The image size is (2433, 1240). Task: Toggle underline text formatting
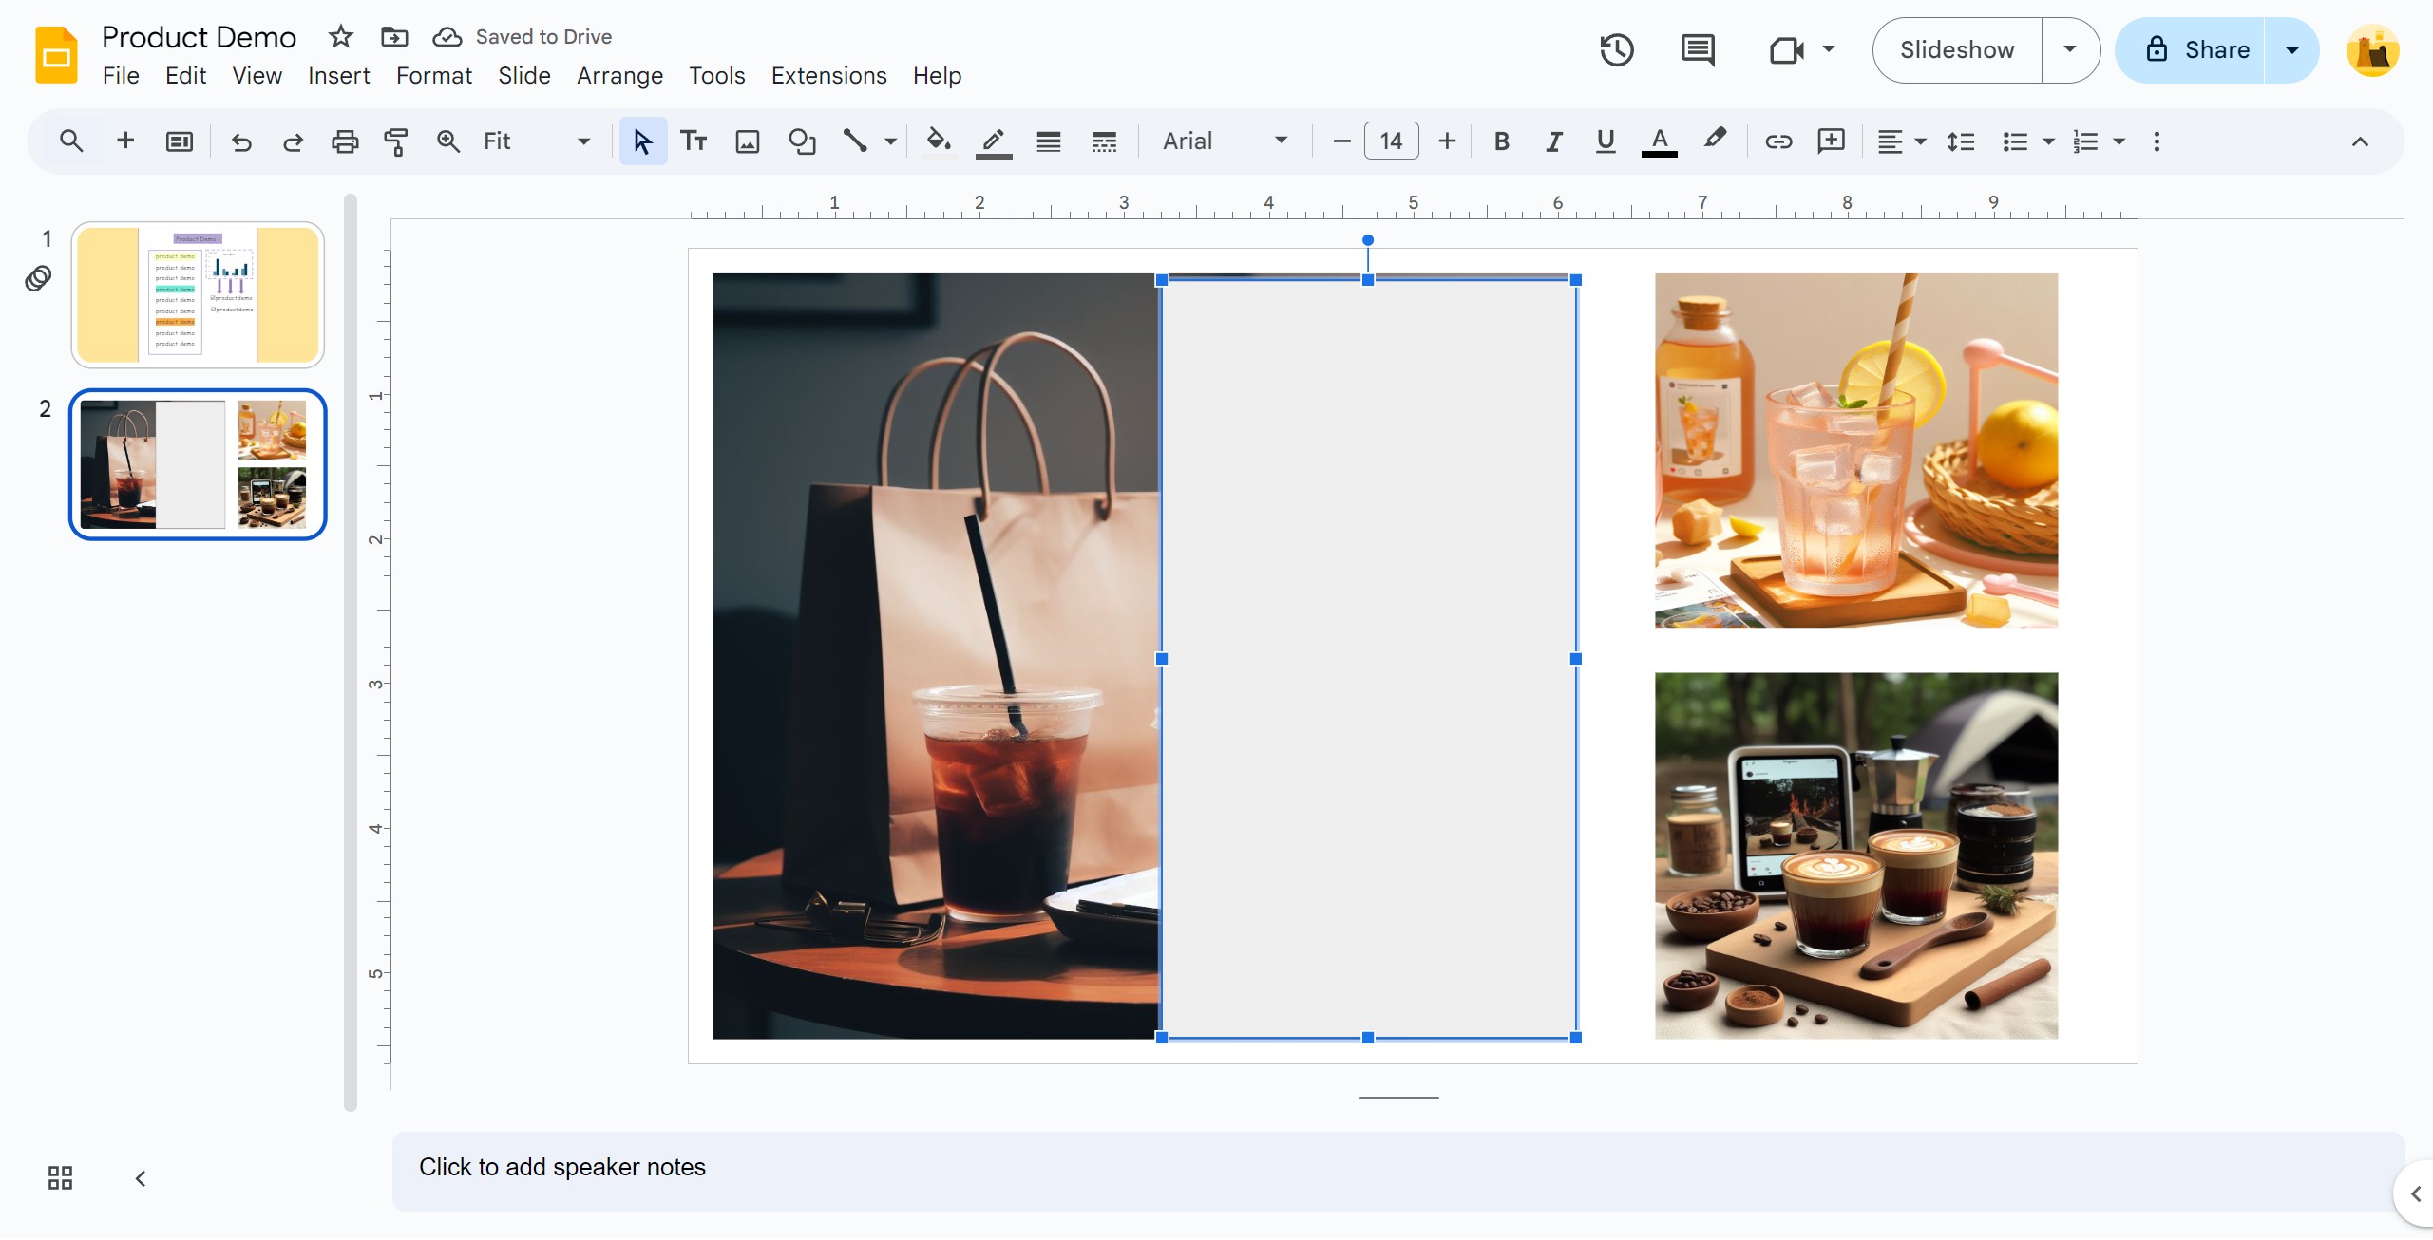[x=1606, y=141]
